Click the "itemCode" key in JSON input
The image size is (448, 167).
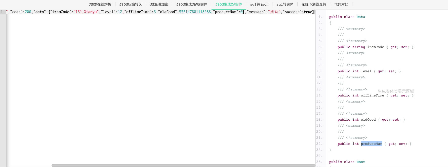61,12
